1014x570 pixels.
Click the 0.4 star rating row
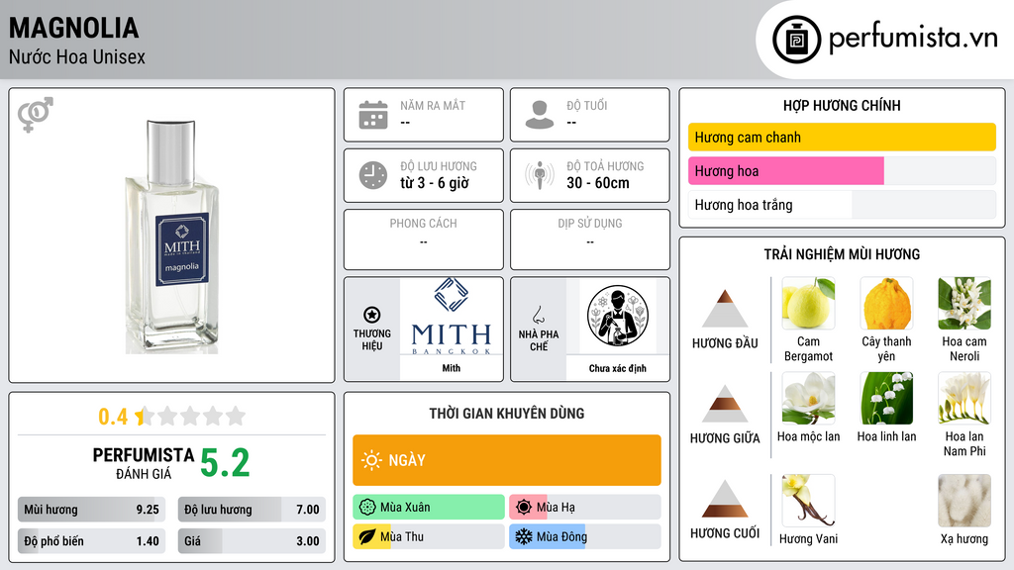tap(171, 417)
